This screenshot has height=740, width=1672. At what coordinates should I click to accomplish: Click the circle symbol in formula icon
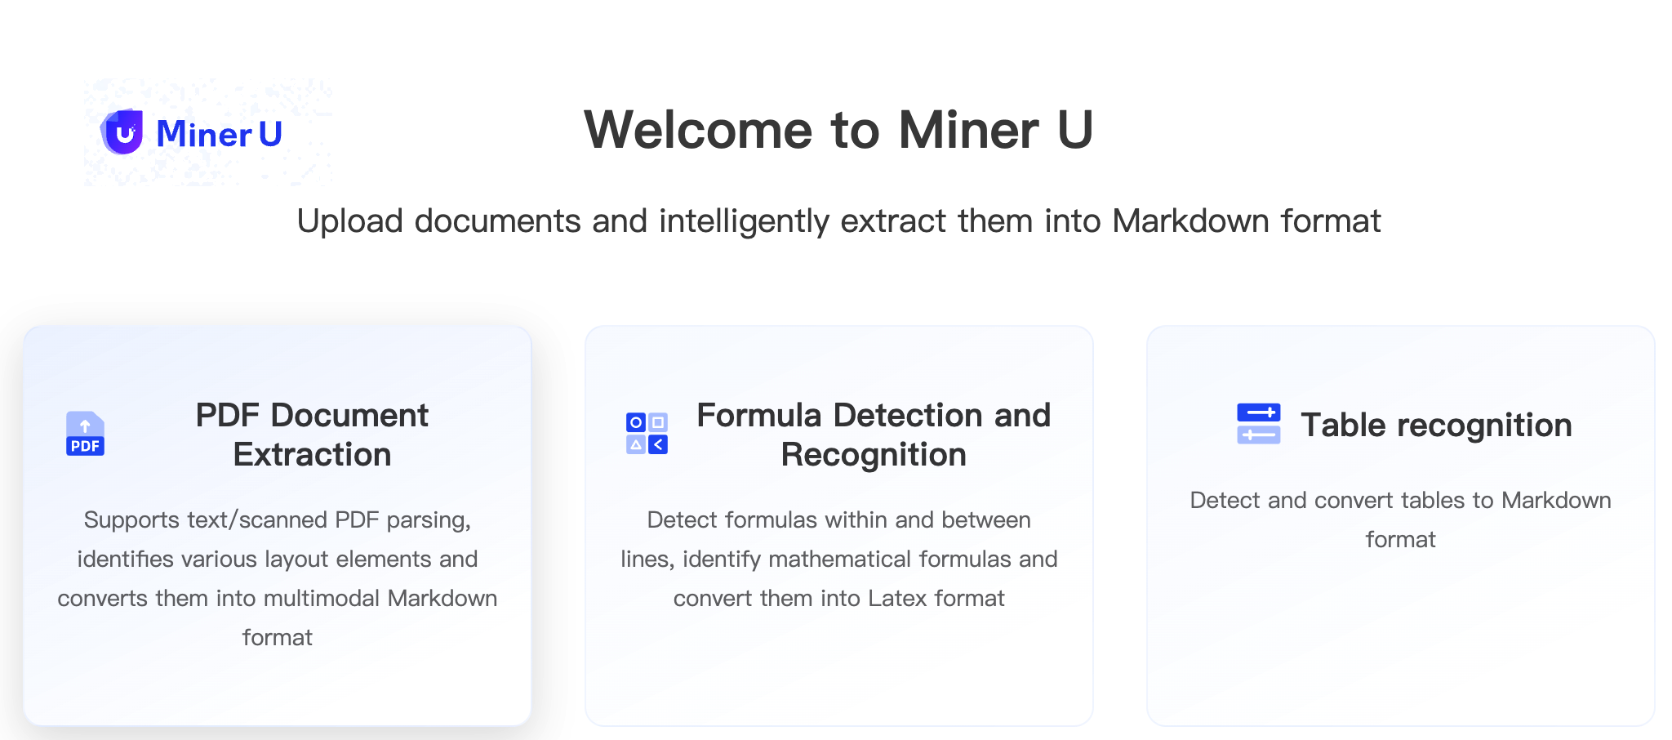(636, 423)
